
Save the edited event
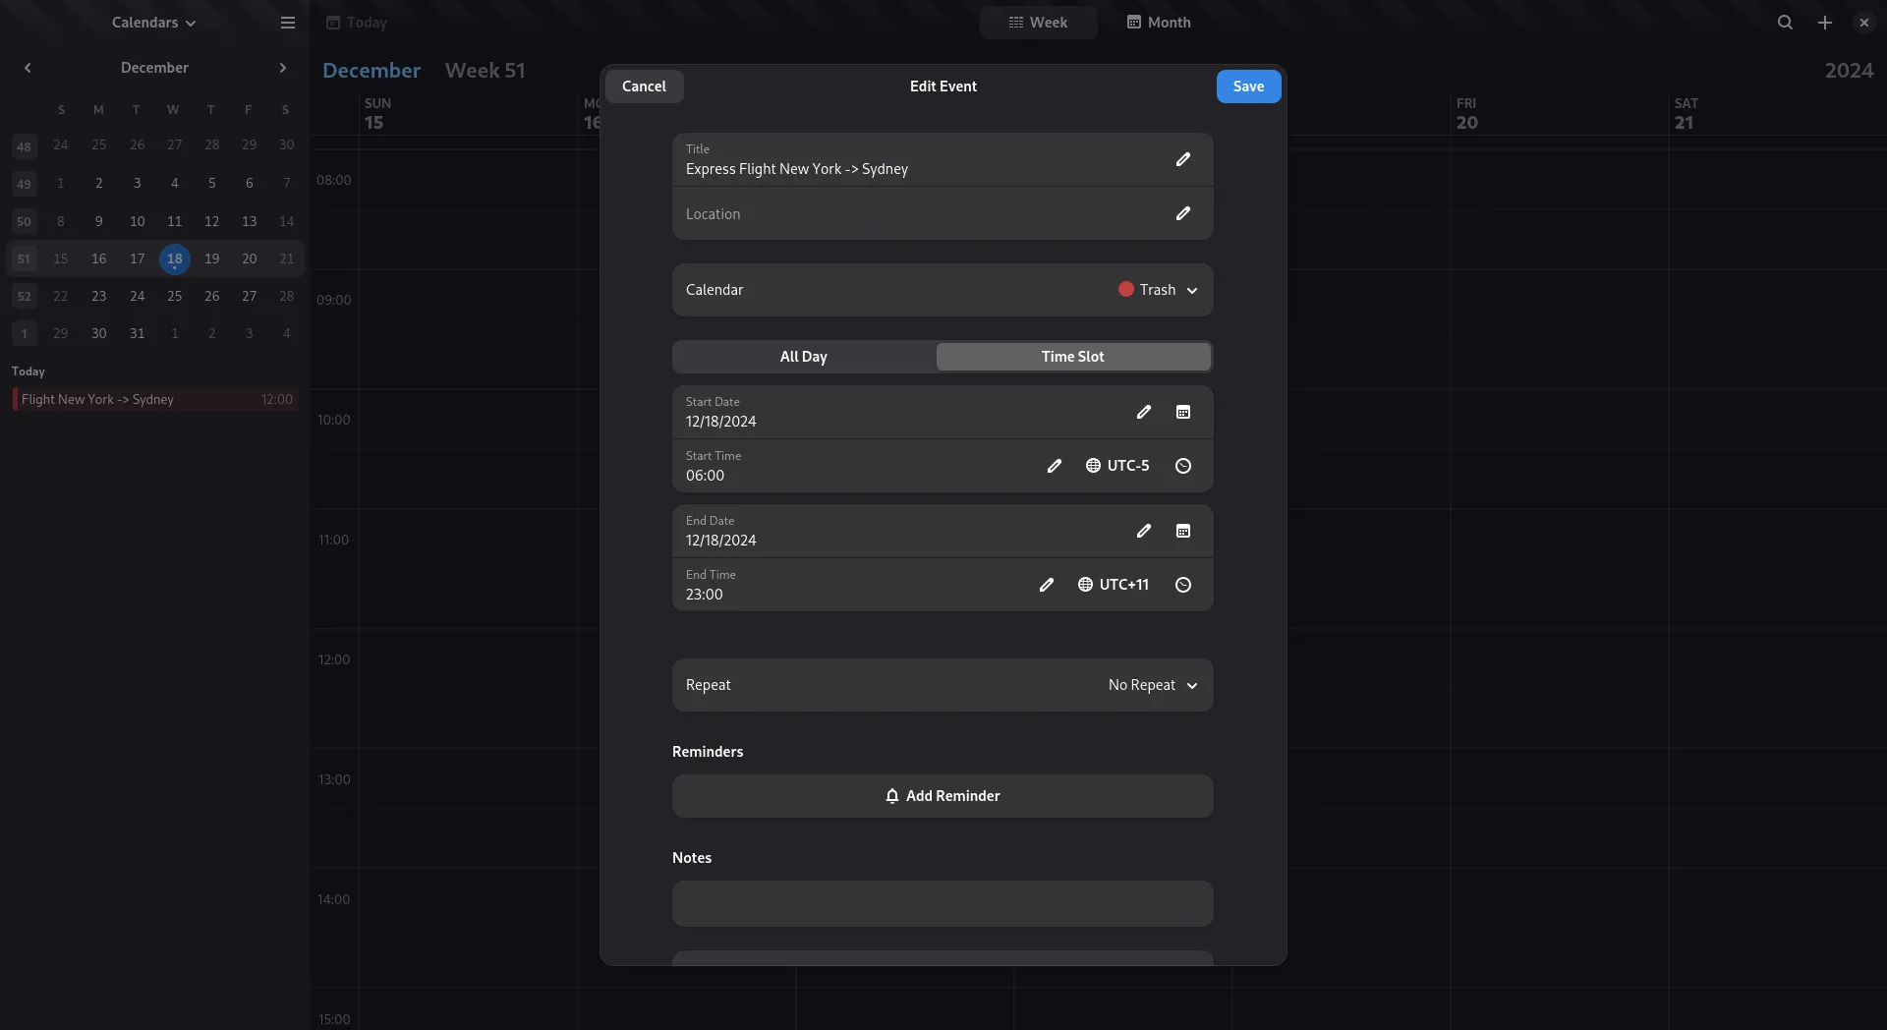coord(1248,86)
